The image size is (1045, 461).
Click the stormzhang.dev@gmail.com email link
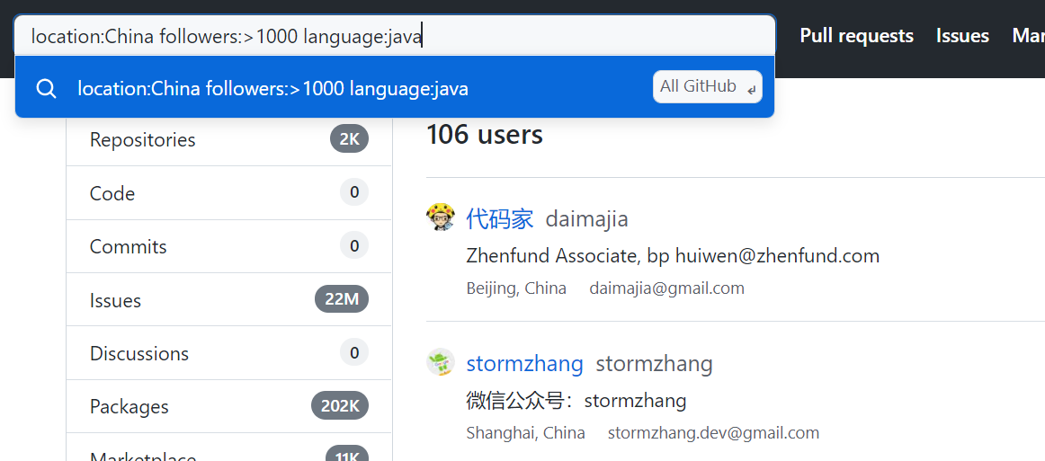[713, 433]
